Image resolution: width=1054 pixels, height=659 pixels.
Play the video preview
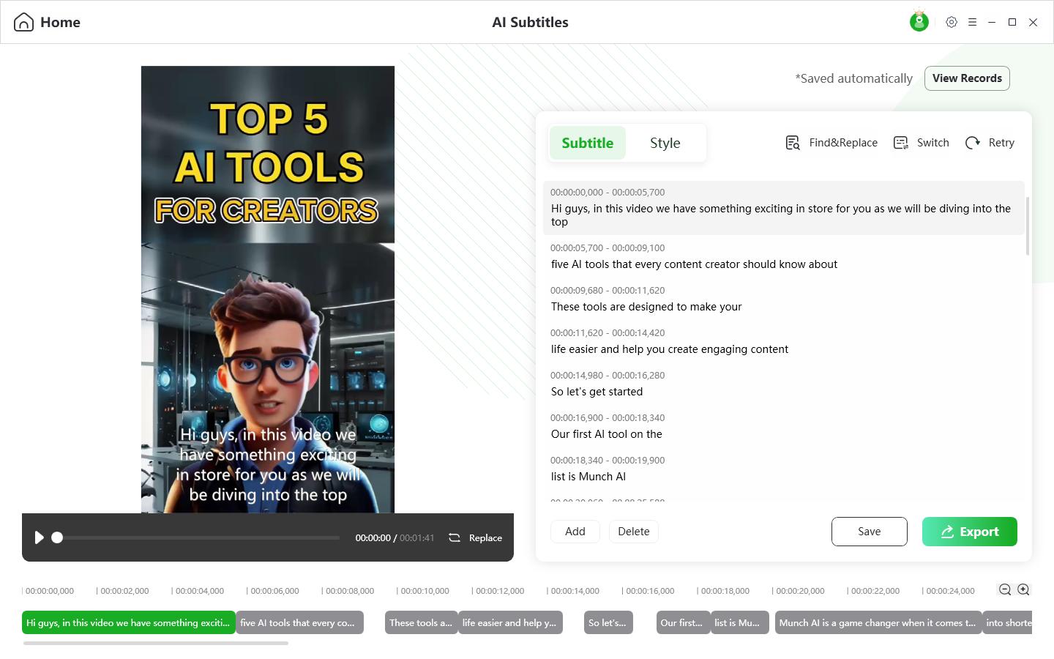pyautogui.click(x=39, y=537)
